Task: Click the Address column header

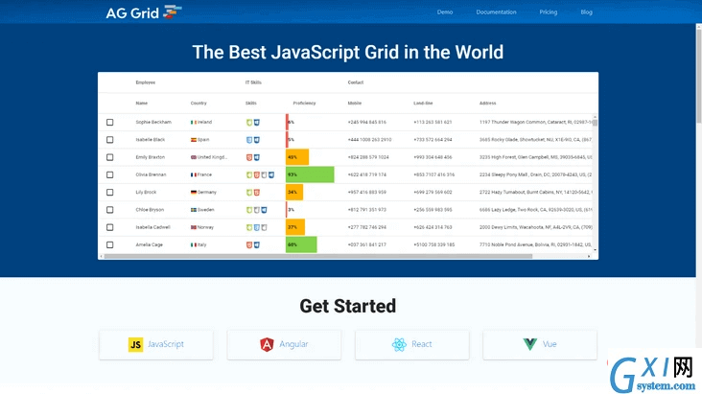Action: click(487, 103)
